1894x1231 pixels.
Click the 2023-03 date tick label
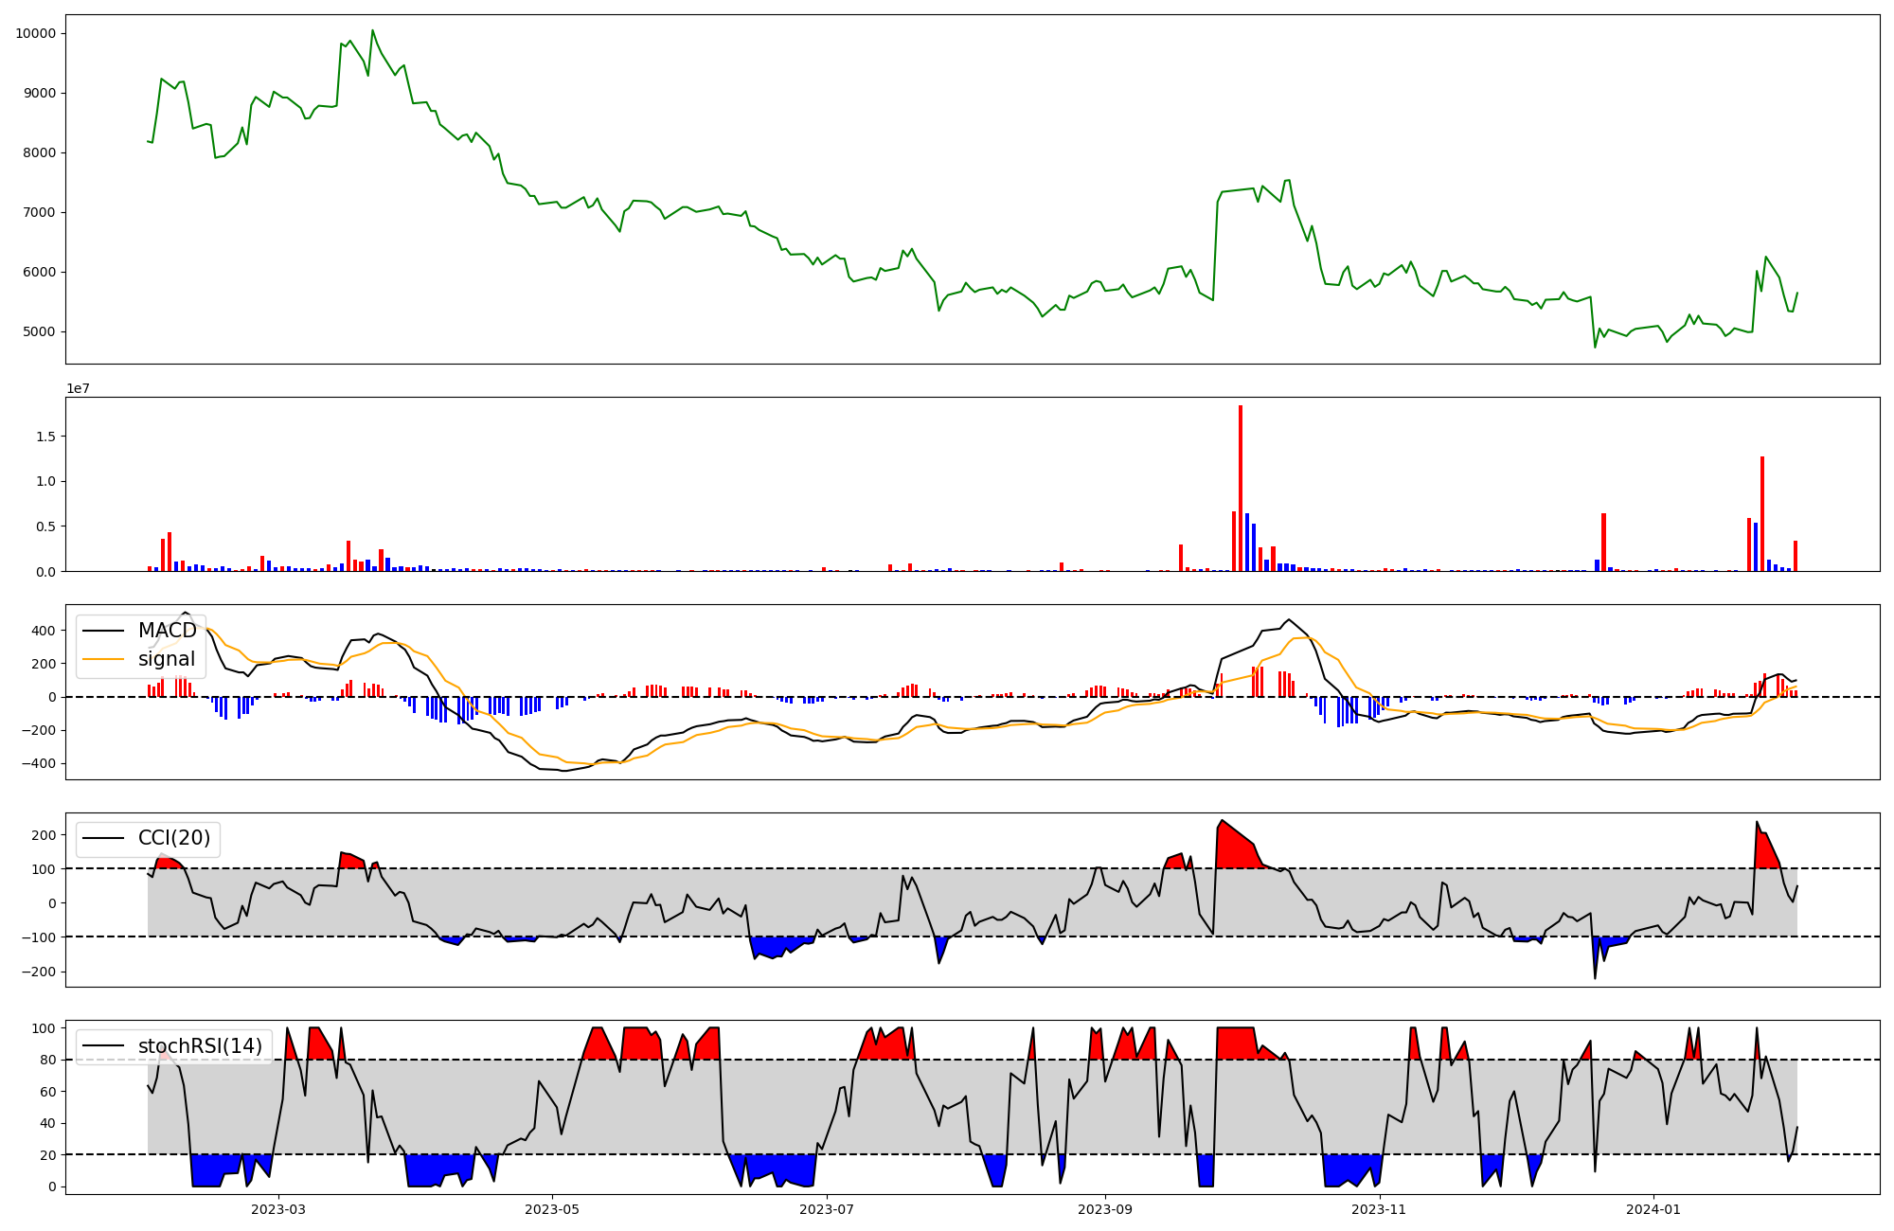point(278,1209)
